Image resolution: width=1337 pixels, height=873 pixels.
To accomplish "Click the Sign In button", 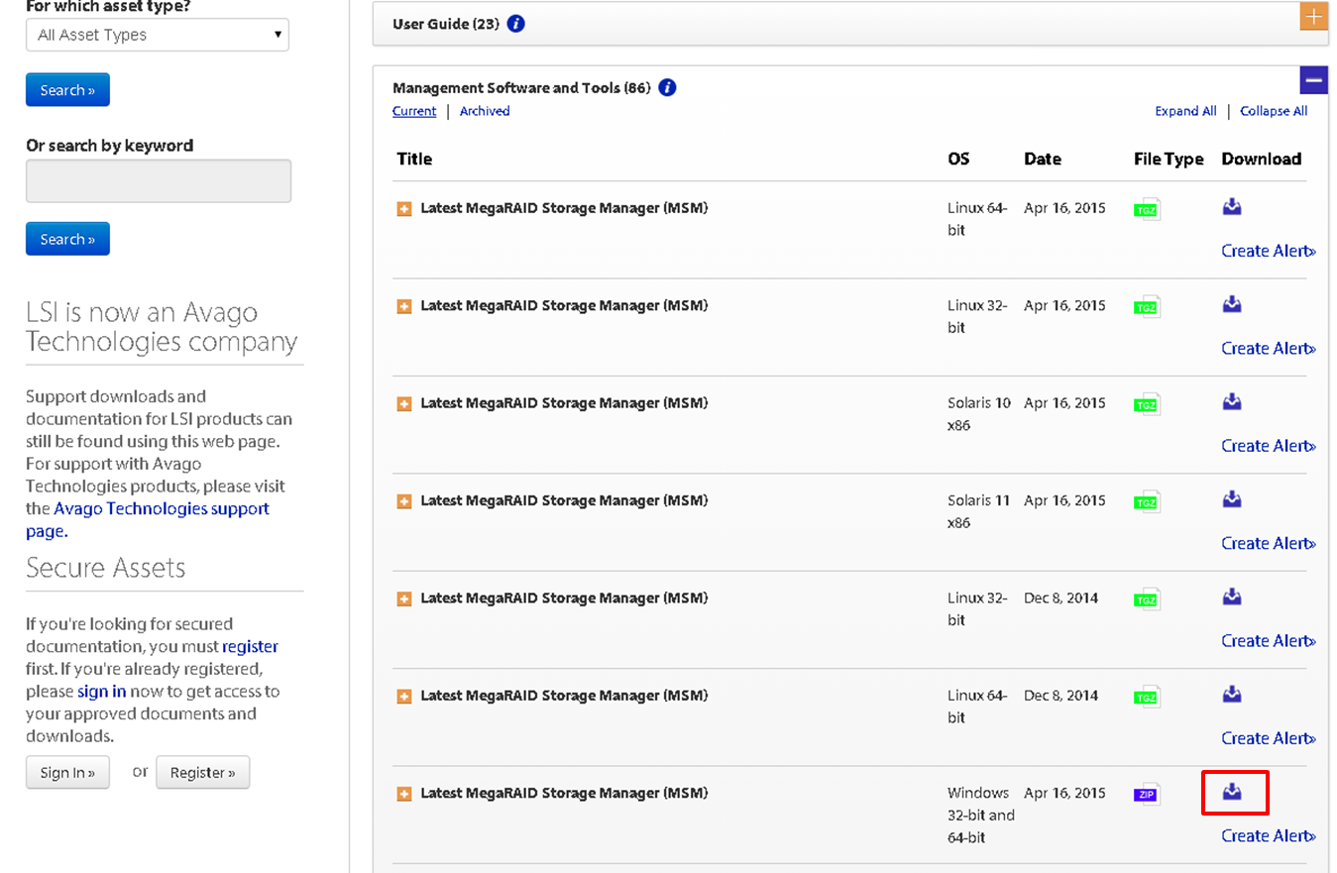I will click(x=67, y=773).
